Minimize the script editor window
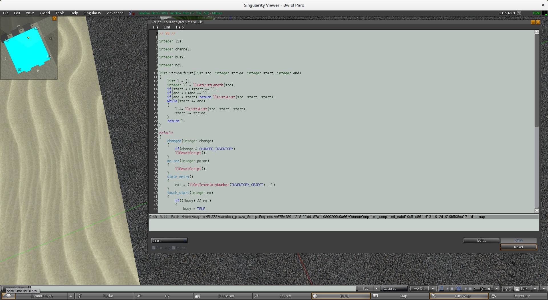Image resolution: width=548 pixels, height=300 pixels. [x=533, y=22]
